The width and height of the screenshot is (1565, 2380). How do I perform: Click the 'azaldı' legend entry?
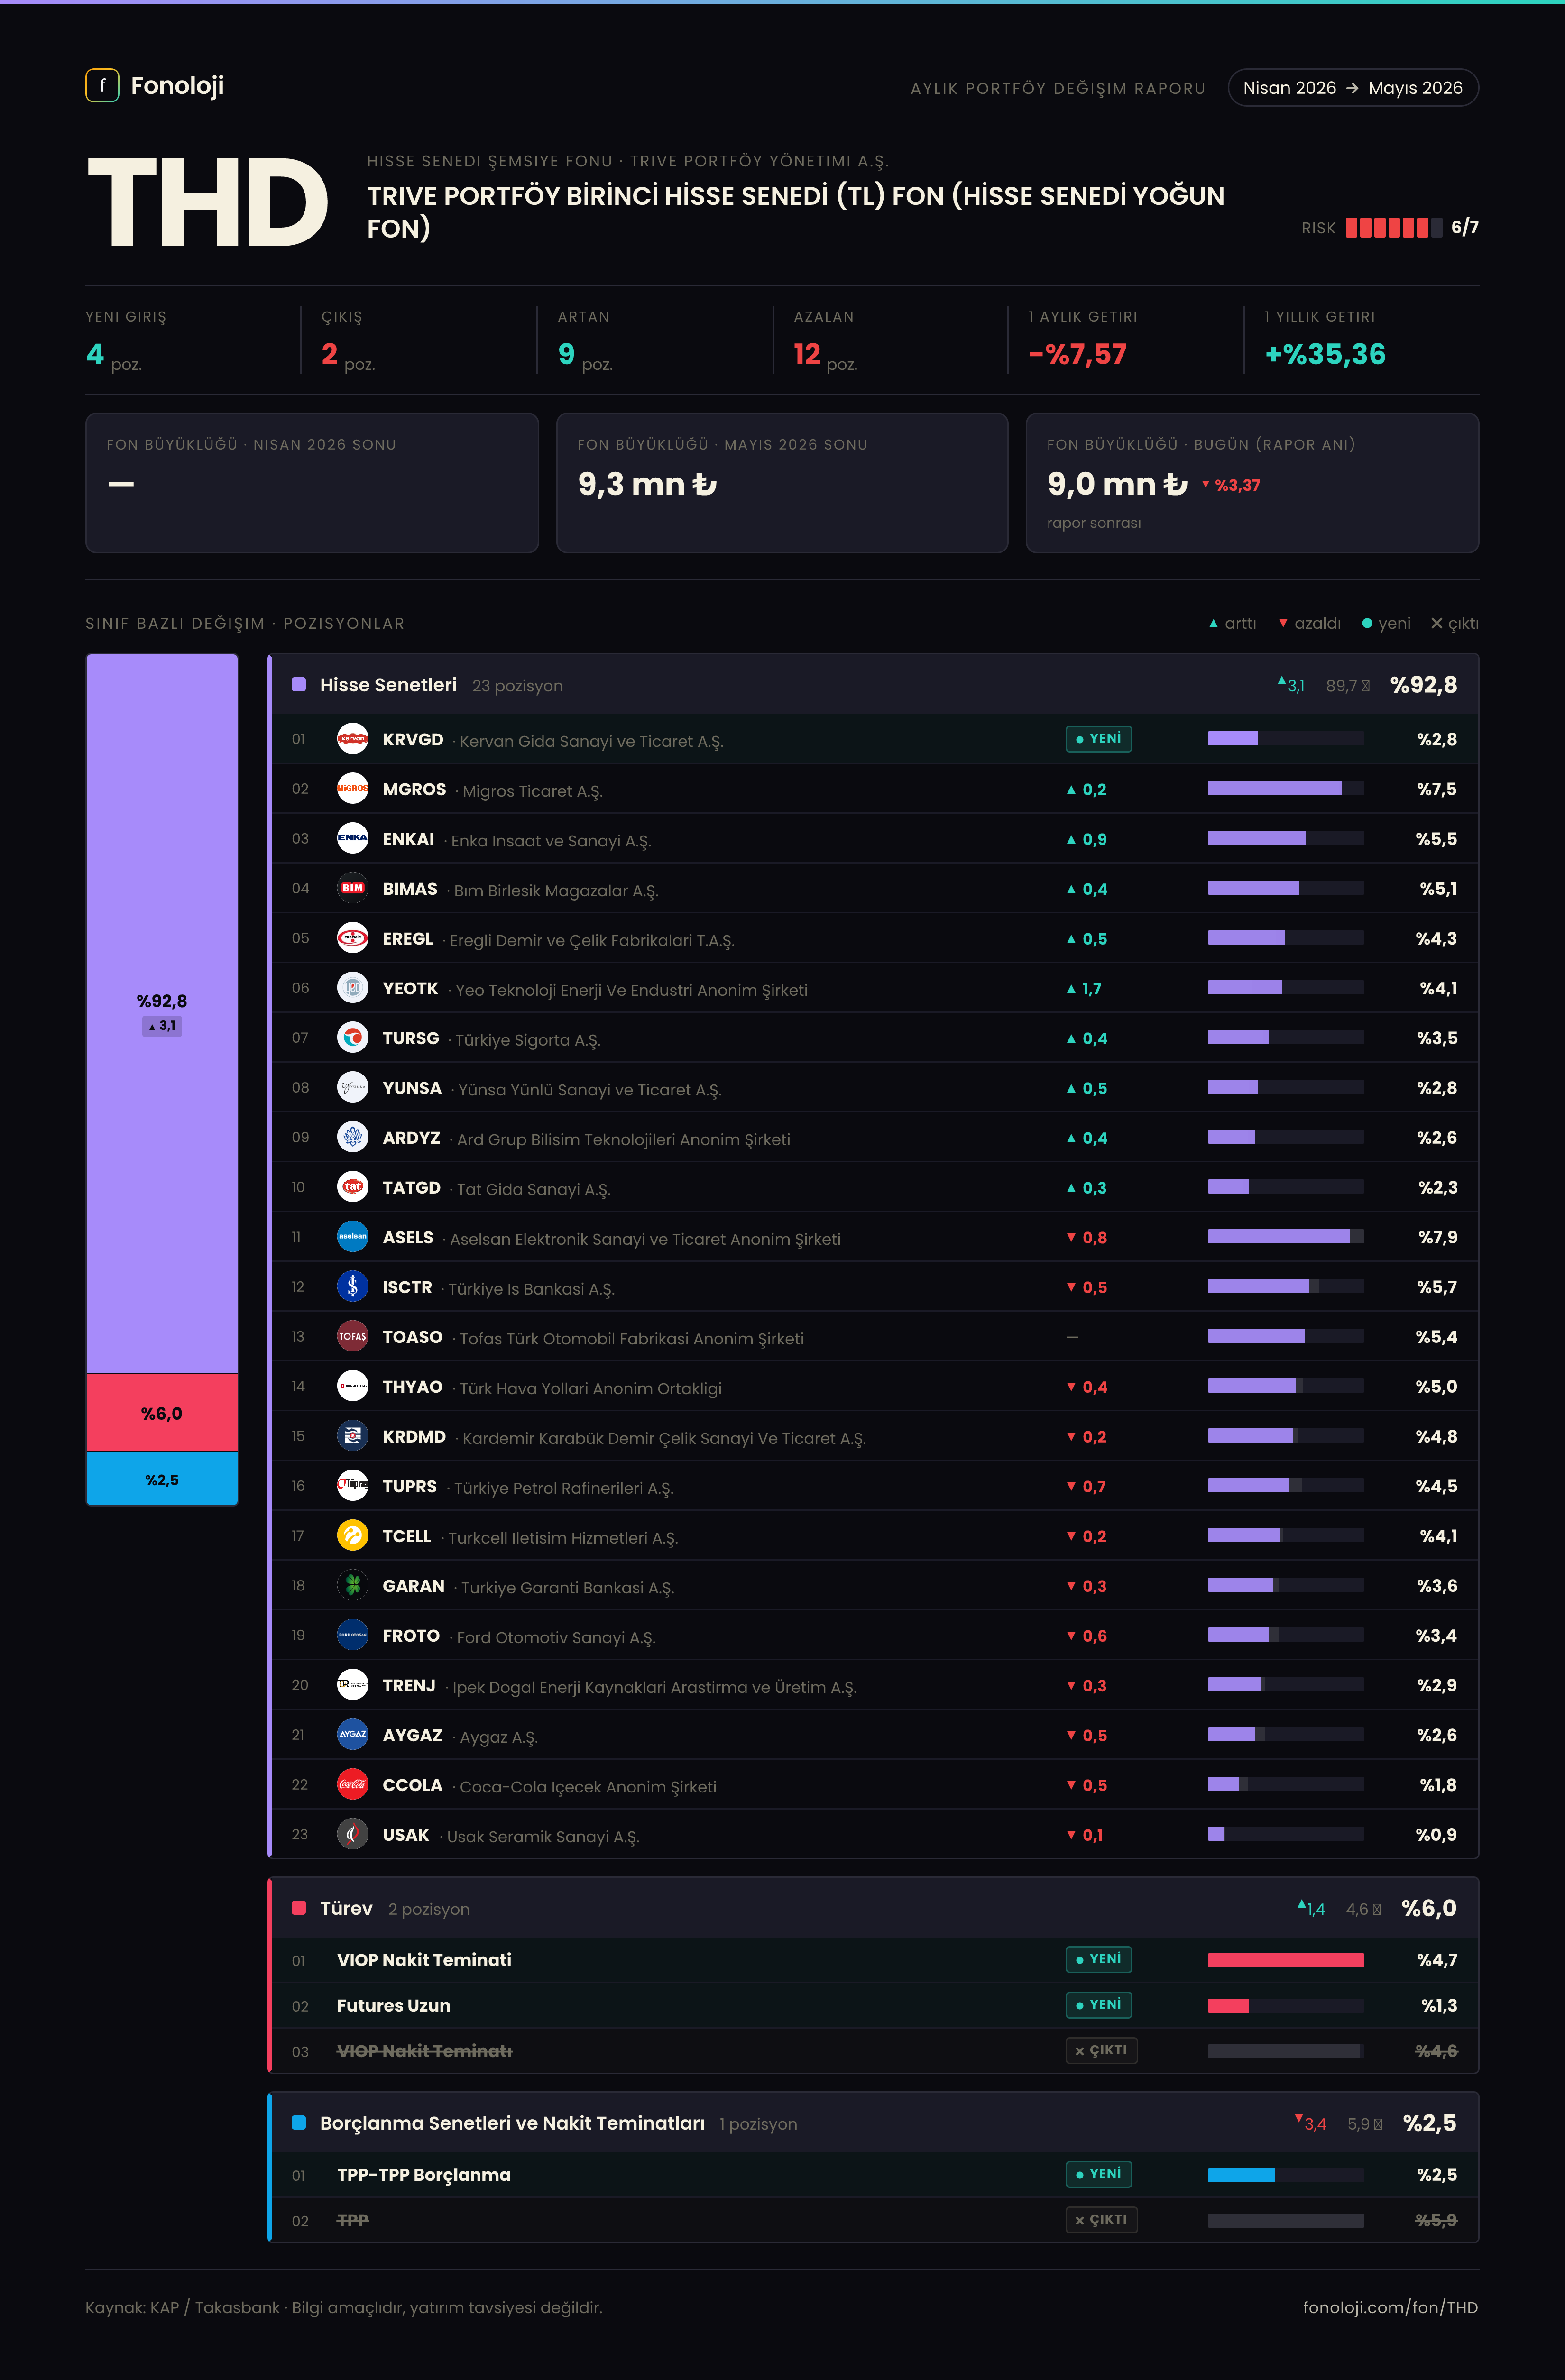pos(1310,624)
